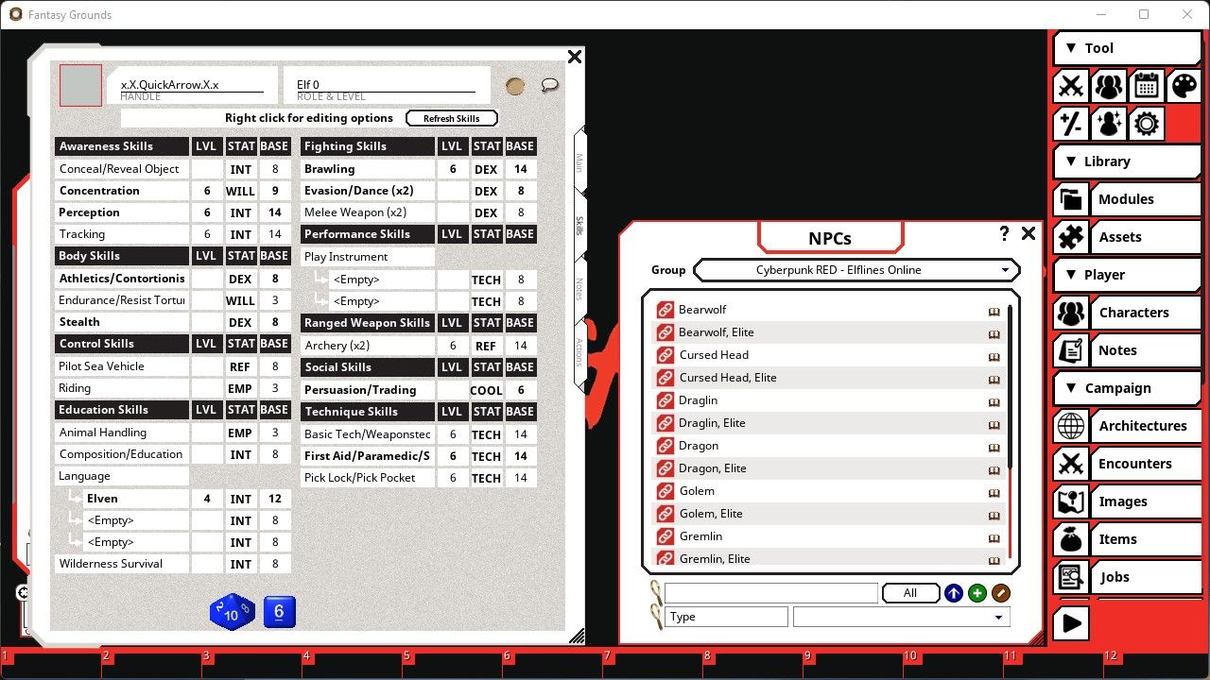Viewport: 1210px width, 680px height.
Task: Collapse the Player section in sidebar
Action: tap(1127, 275)
